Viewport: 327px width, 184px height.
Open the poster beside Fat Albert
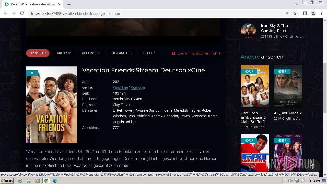[288, 153]
